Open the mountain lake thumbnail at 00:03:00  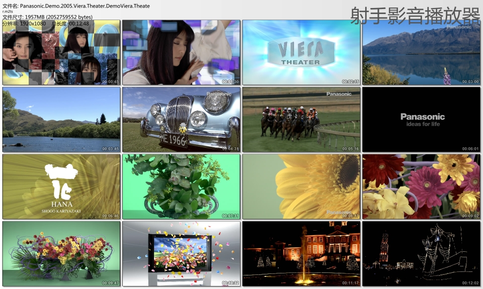pyautogui.click(x=422, y=52)
